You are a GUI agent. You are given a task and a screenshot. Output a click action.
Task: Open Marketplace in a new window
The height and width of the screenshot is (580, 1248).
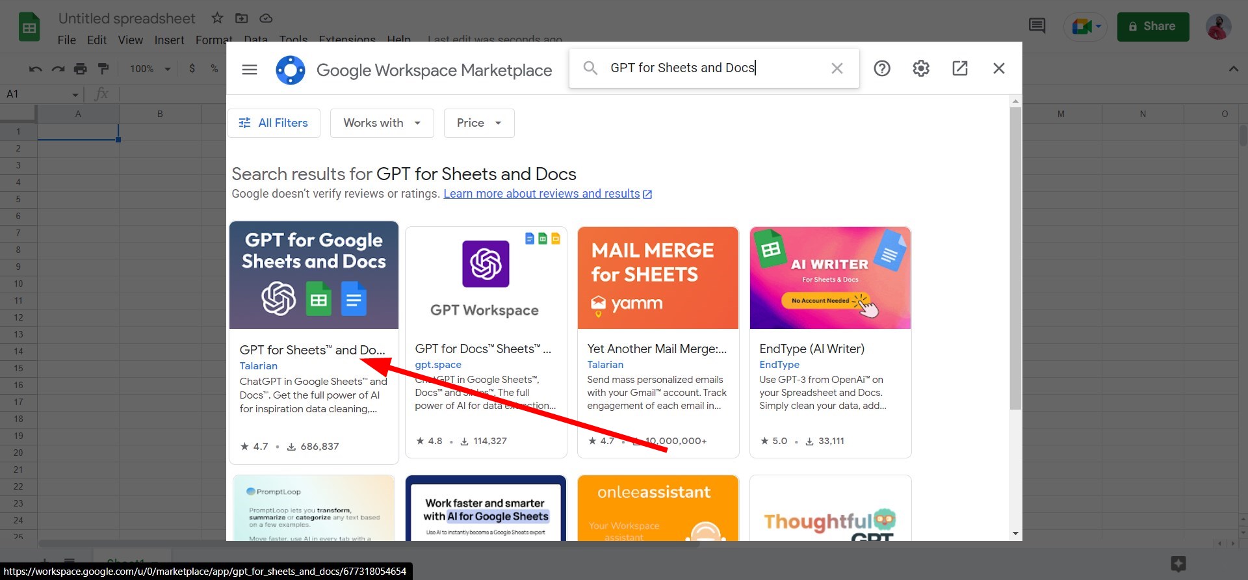(960, 68)
